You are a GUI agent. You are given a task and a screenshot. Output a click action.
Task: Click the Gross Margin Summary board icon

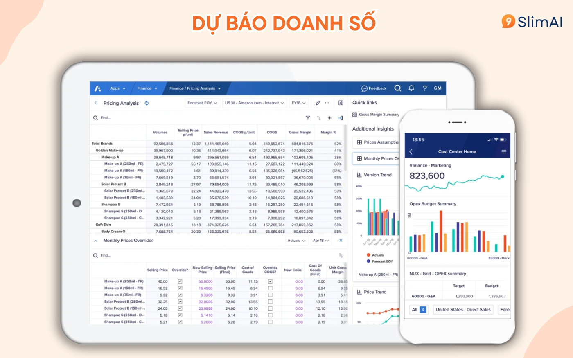[x=355, y=115]
